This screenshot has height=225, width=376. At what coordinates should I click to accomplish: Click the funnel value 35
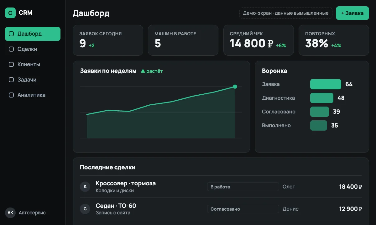pyautogui.click(x=335, y=126)
